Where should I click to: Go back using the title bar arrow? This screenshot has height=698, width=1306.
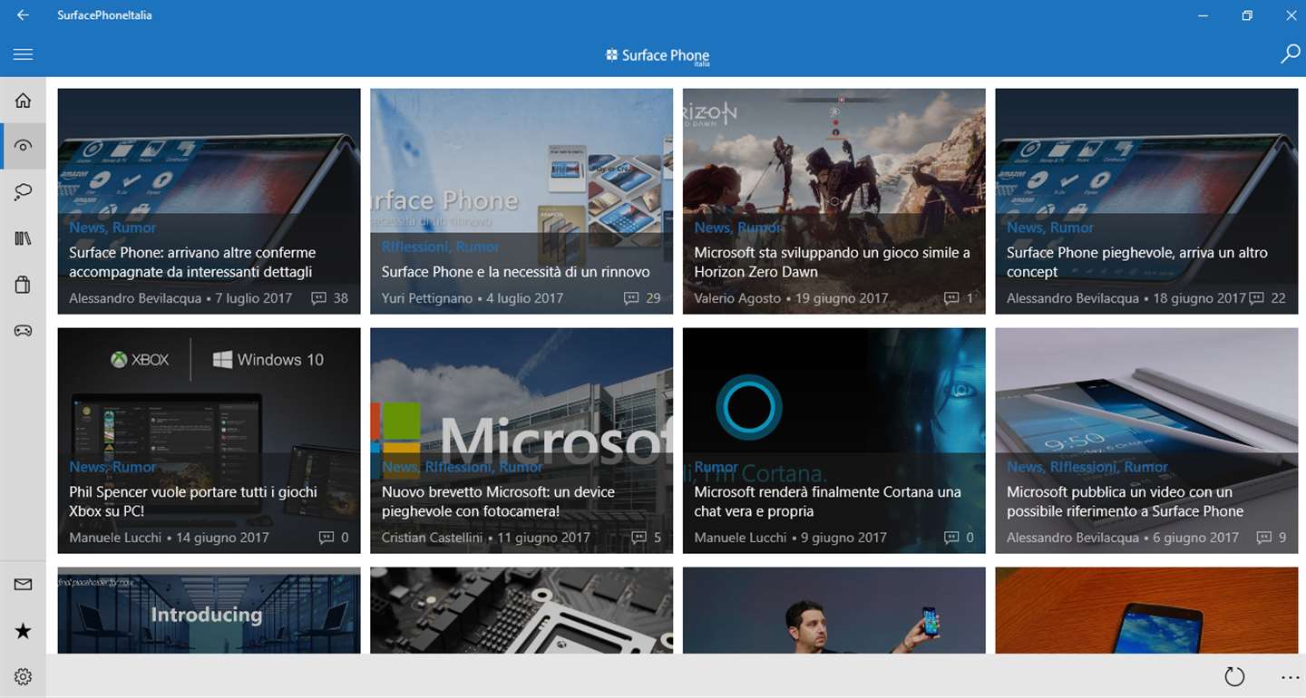click(23, 15)
